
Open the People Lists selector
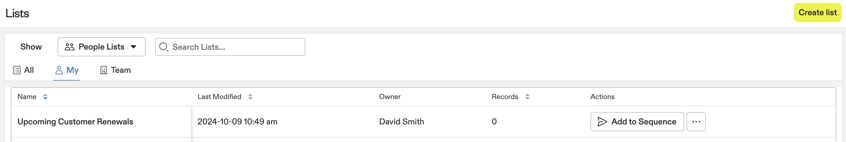101,47
